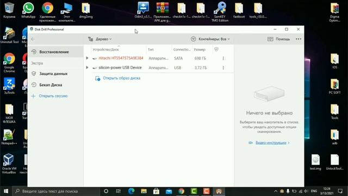This screenshot has width=348, height=196.
Task: Click the 3,72 ГБ size cell
Action: tap(201, 68)
